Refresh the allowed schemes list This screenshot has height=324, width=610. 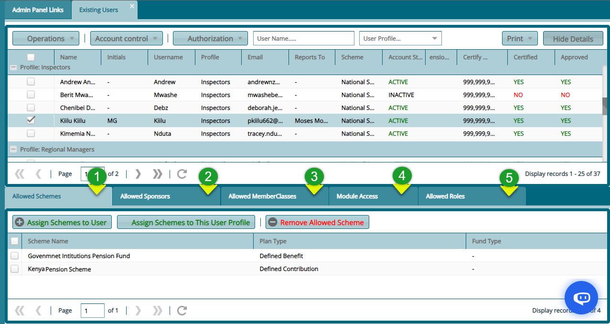click(x=182, y=311)
